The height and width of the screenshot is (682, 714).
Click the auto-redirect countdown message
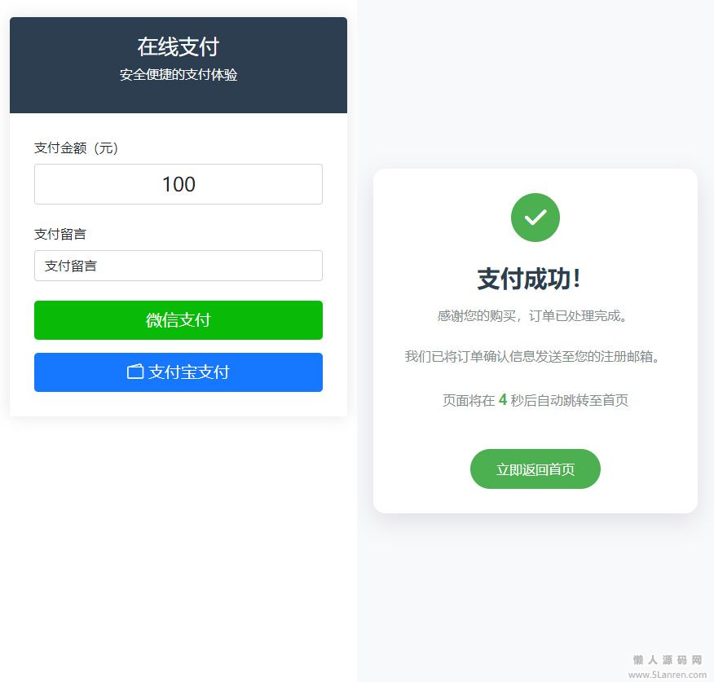click(535, 400)
